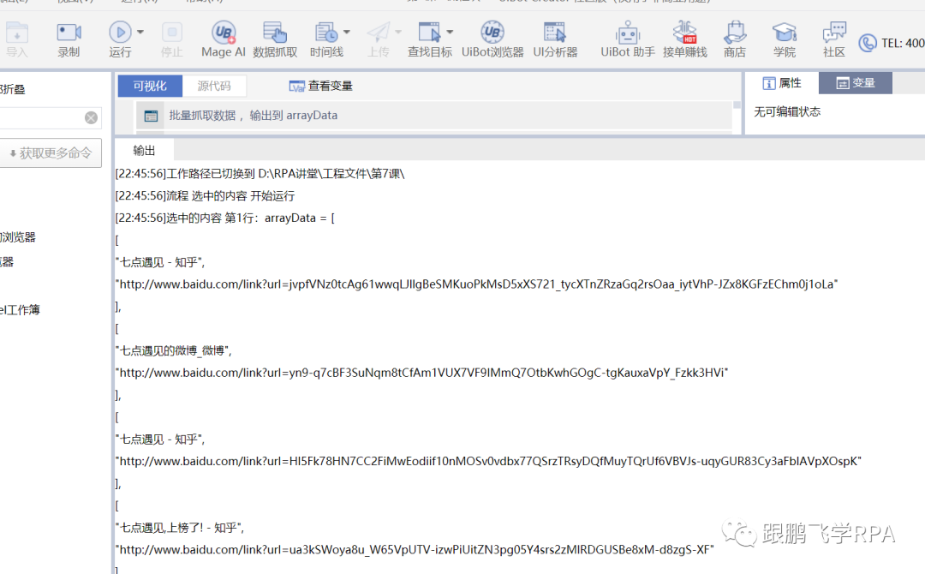925x574 pixels.
Task: Open the 学院 academy
Action: pyautogui.click(x=785, y=39)
